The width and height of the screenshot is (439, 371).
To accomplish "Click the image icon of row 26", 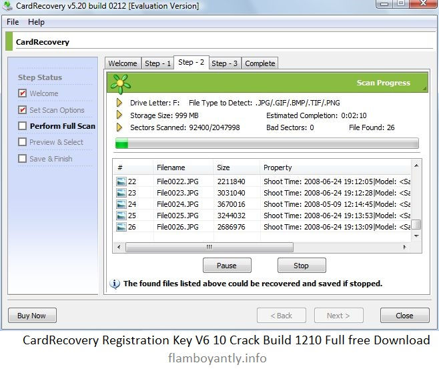I will tap(121, 227).
